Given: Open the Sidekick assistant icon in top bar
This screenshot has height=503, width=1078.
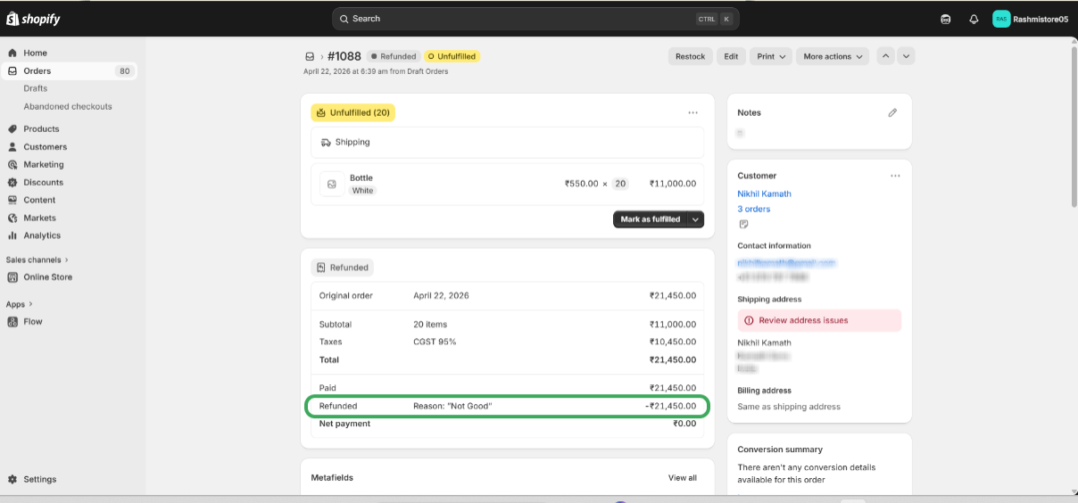Looking at the screenshot, I should tap(946, 19).
